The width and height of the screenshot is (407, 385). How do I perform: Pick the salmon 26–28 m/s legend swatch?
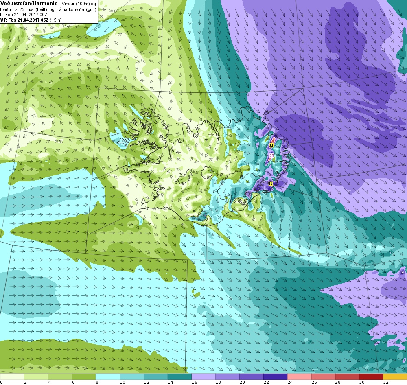tap(323, 376)
